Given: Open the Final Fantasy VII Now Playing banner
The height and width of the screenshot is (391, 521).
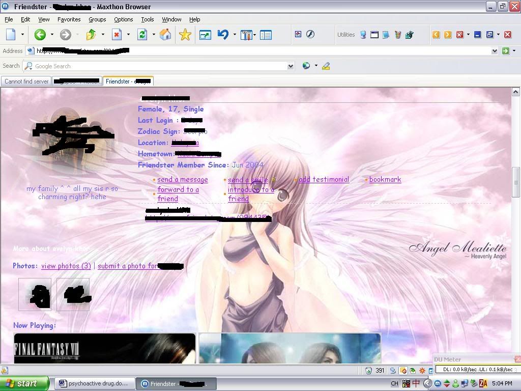Looking at the screenshot, I should (105, 348).
